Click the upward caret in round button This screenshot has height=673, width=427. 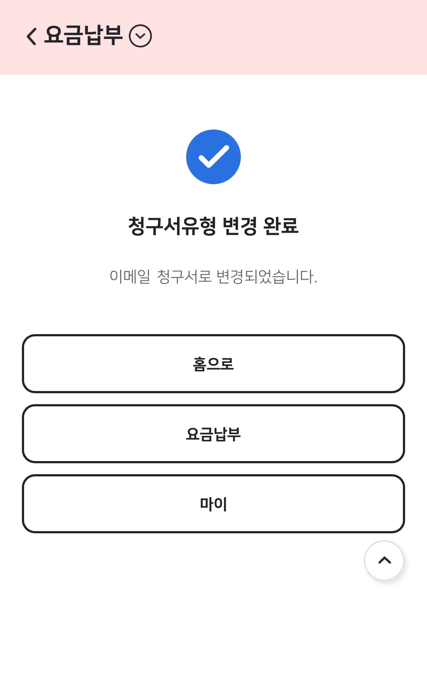click(384, 560)
